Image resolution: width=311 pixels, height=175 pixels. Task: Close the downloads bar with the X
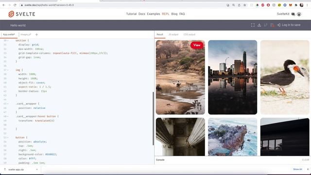coord(308,169)
